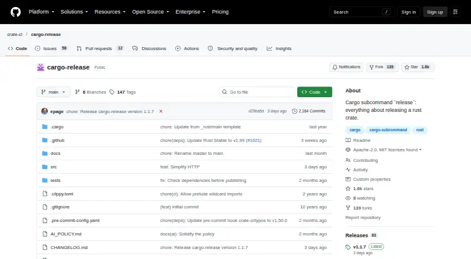Expand the Platform menu

(41, 12)
